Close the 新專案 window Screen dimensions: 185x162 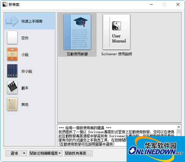click(x=178, y=5)
